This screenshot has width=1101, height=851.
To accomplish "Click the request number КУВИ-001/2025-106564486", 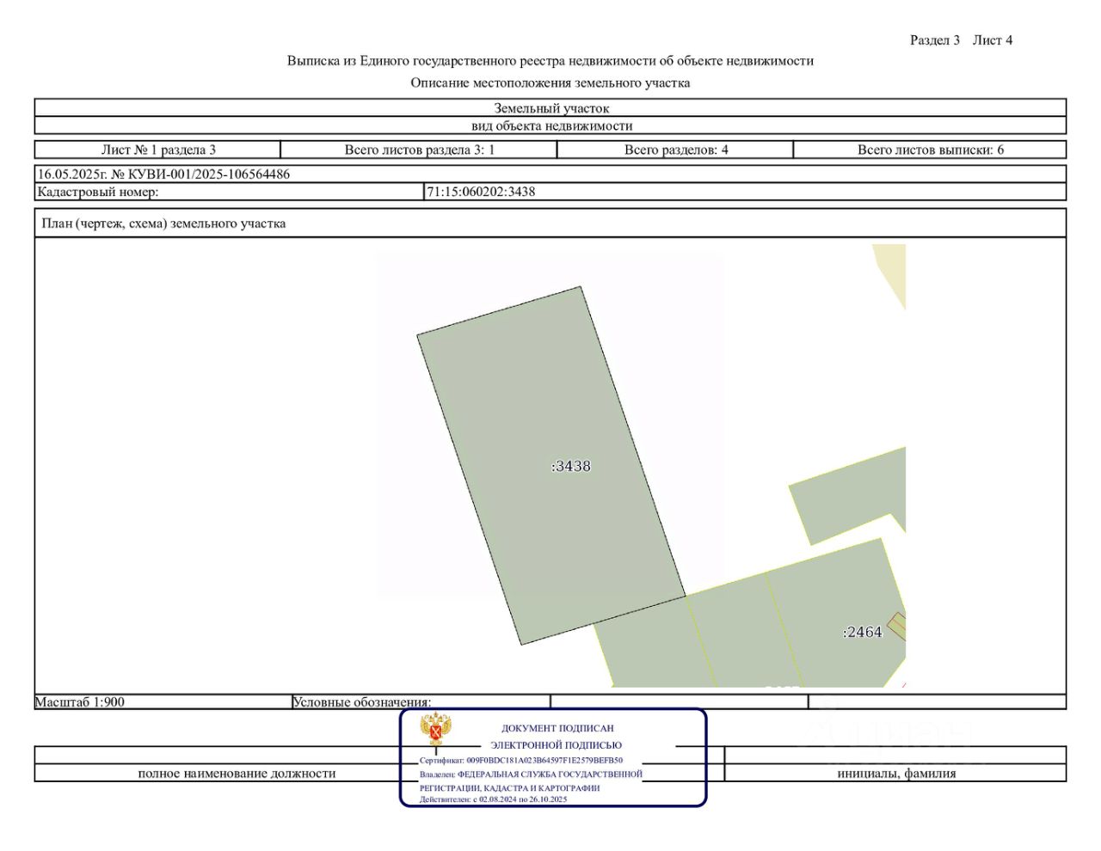I will pos(209,174).
